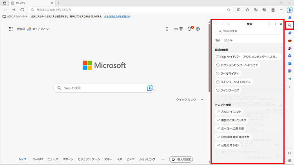Expand the クイックリンク chevron

(x=202, y=100)
